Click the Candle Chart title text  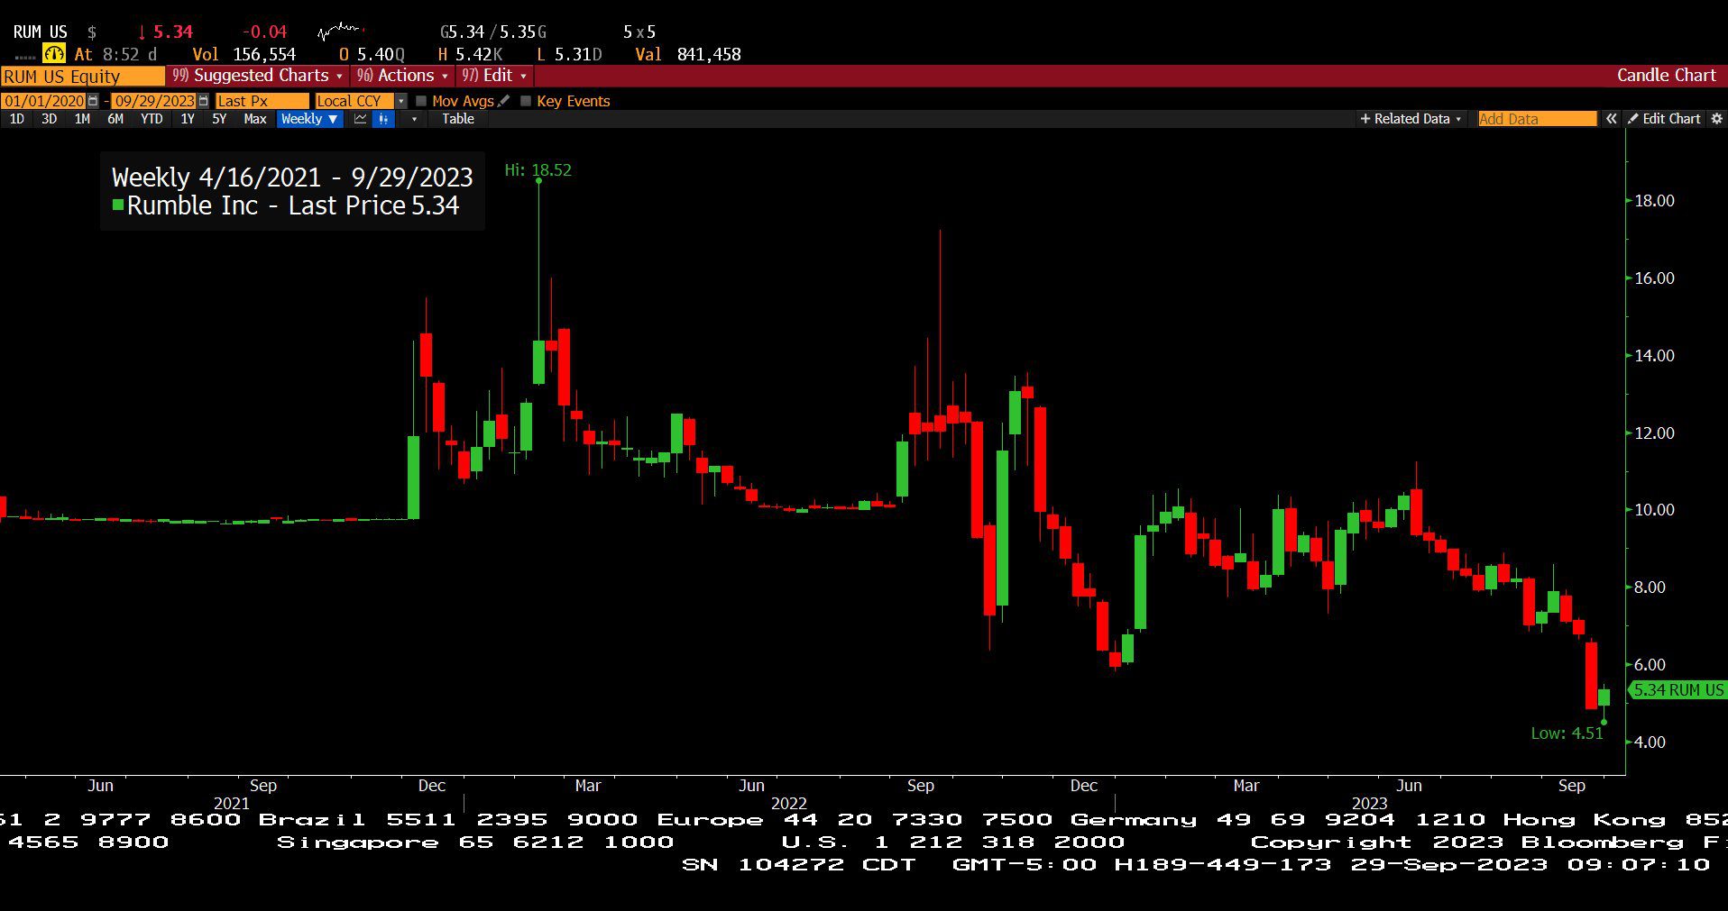tap(1666, 76)
